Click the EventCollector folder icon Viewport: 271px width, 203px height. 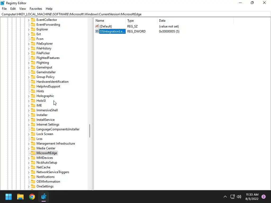click(x=33, y=20)
